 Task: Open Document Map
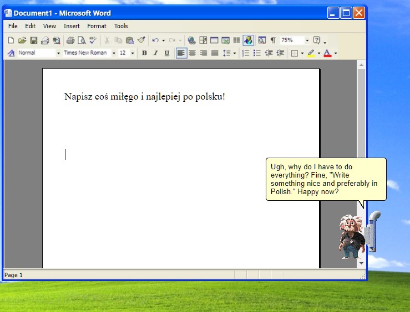click(262, 40)
